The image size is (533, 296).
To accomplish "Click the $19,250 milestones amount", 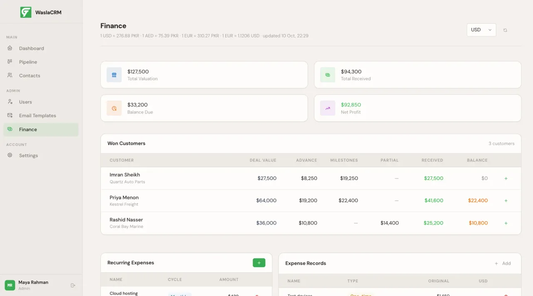I will [349, 178].
